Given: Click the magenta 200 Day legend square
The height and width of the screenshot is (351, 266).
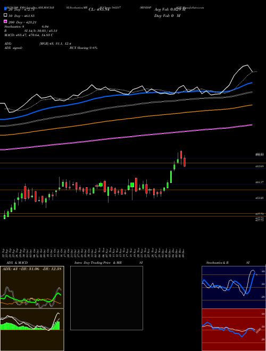Looking at the screenshot, I should coord(5,21).
